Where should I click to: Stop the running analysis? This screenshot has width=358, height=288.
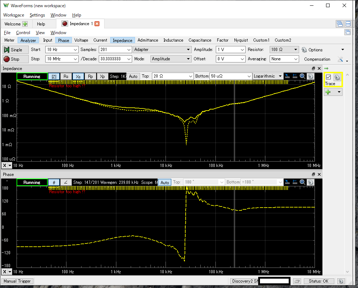pyautogui.click(x=15, y=59)
